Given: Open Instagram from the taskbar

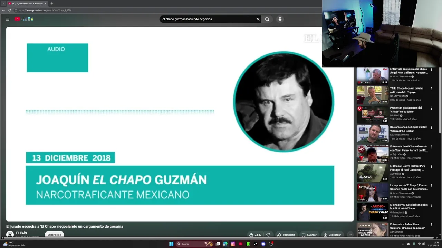Looking at the screenshot, I should tap(233, 244).
